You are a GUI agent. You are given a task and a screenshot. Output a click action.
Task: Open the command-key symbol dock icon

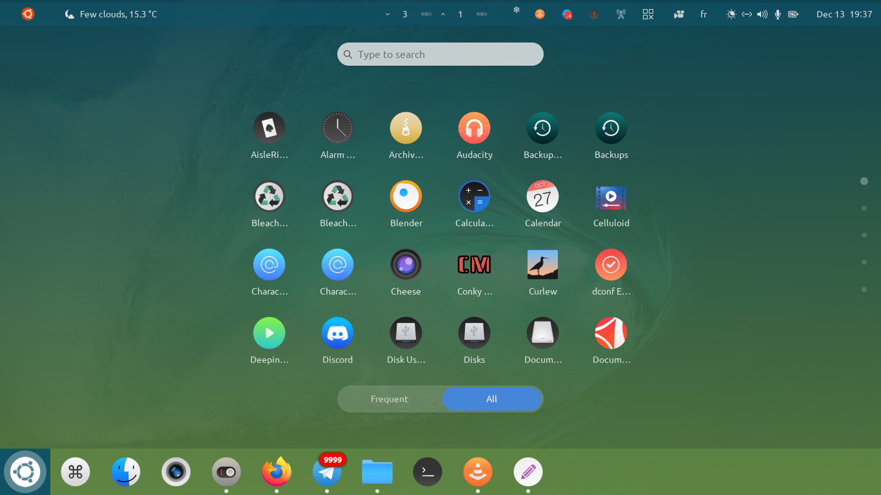tap(75, 472)
